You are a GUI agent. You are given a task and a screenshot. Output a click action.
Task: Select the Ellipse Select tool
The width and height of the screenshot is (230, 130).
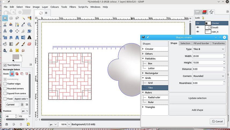(x=11, y=18)
